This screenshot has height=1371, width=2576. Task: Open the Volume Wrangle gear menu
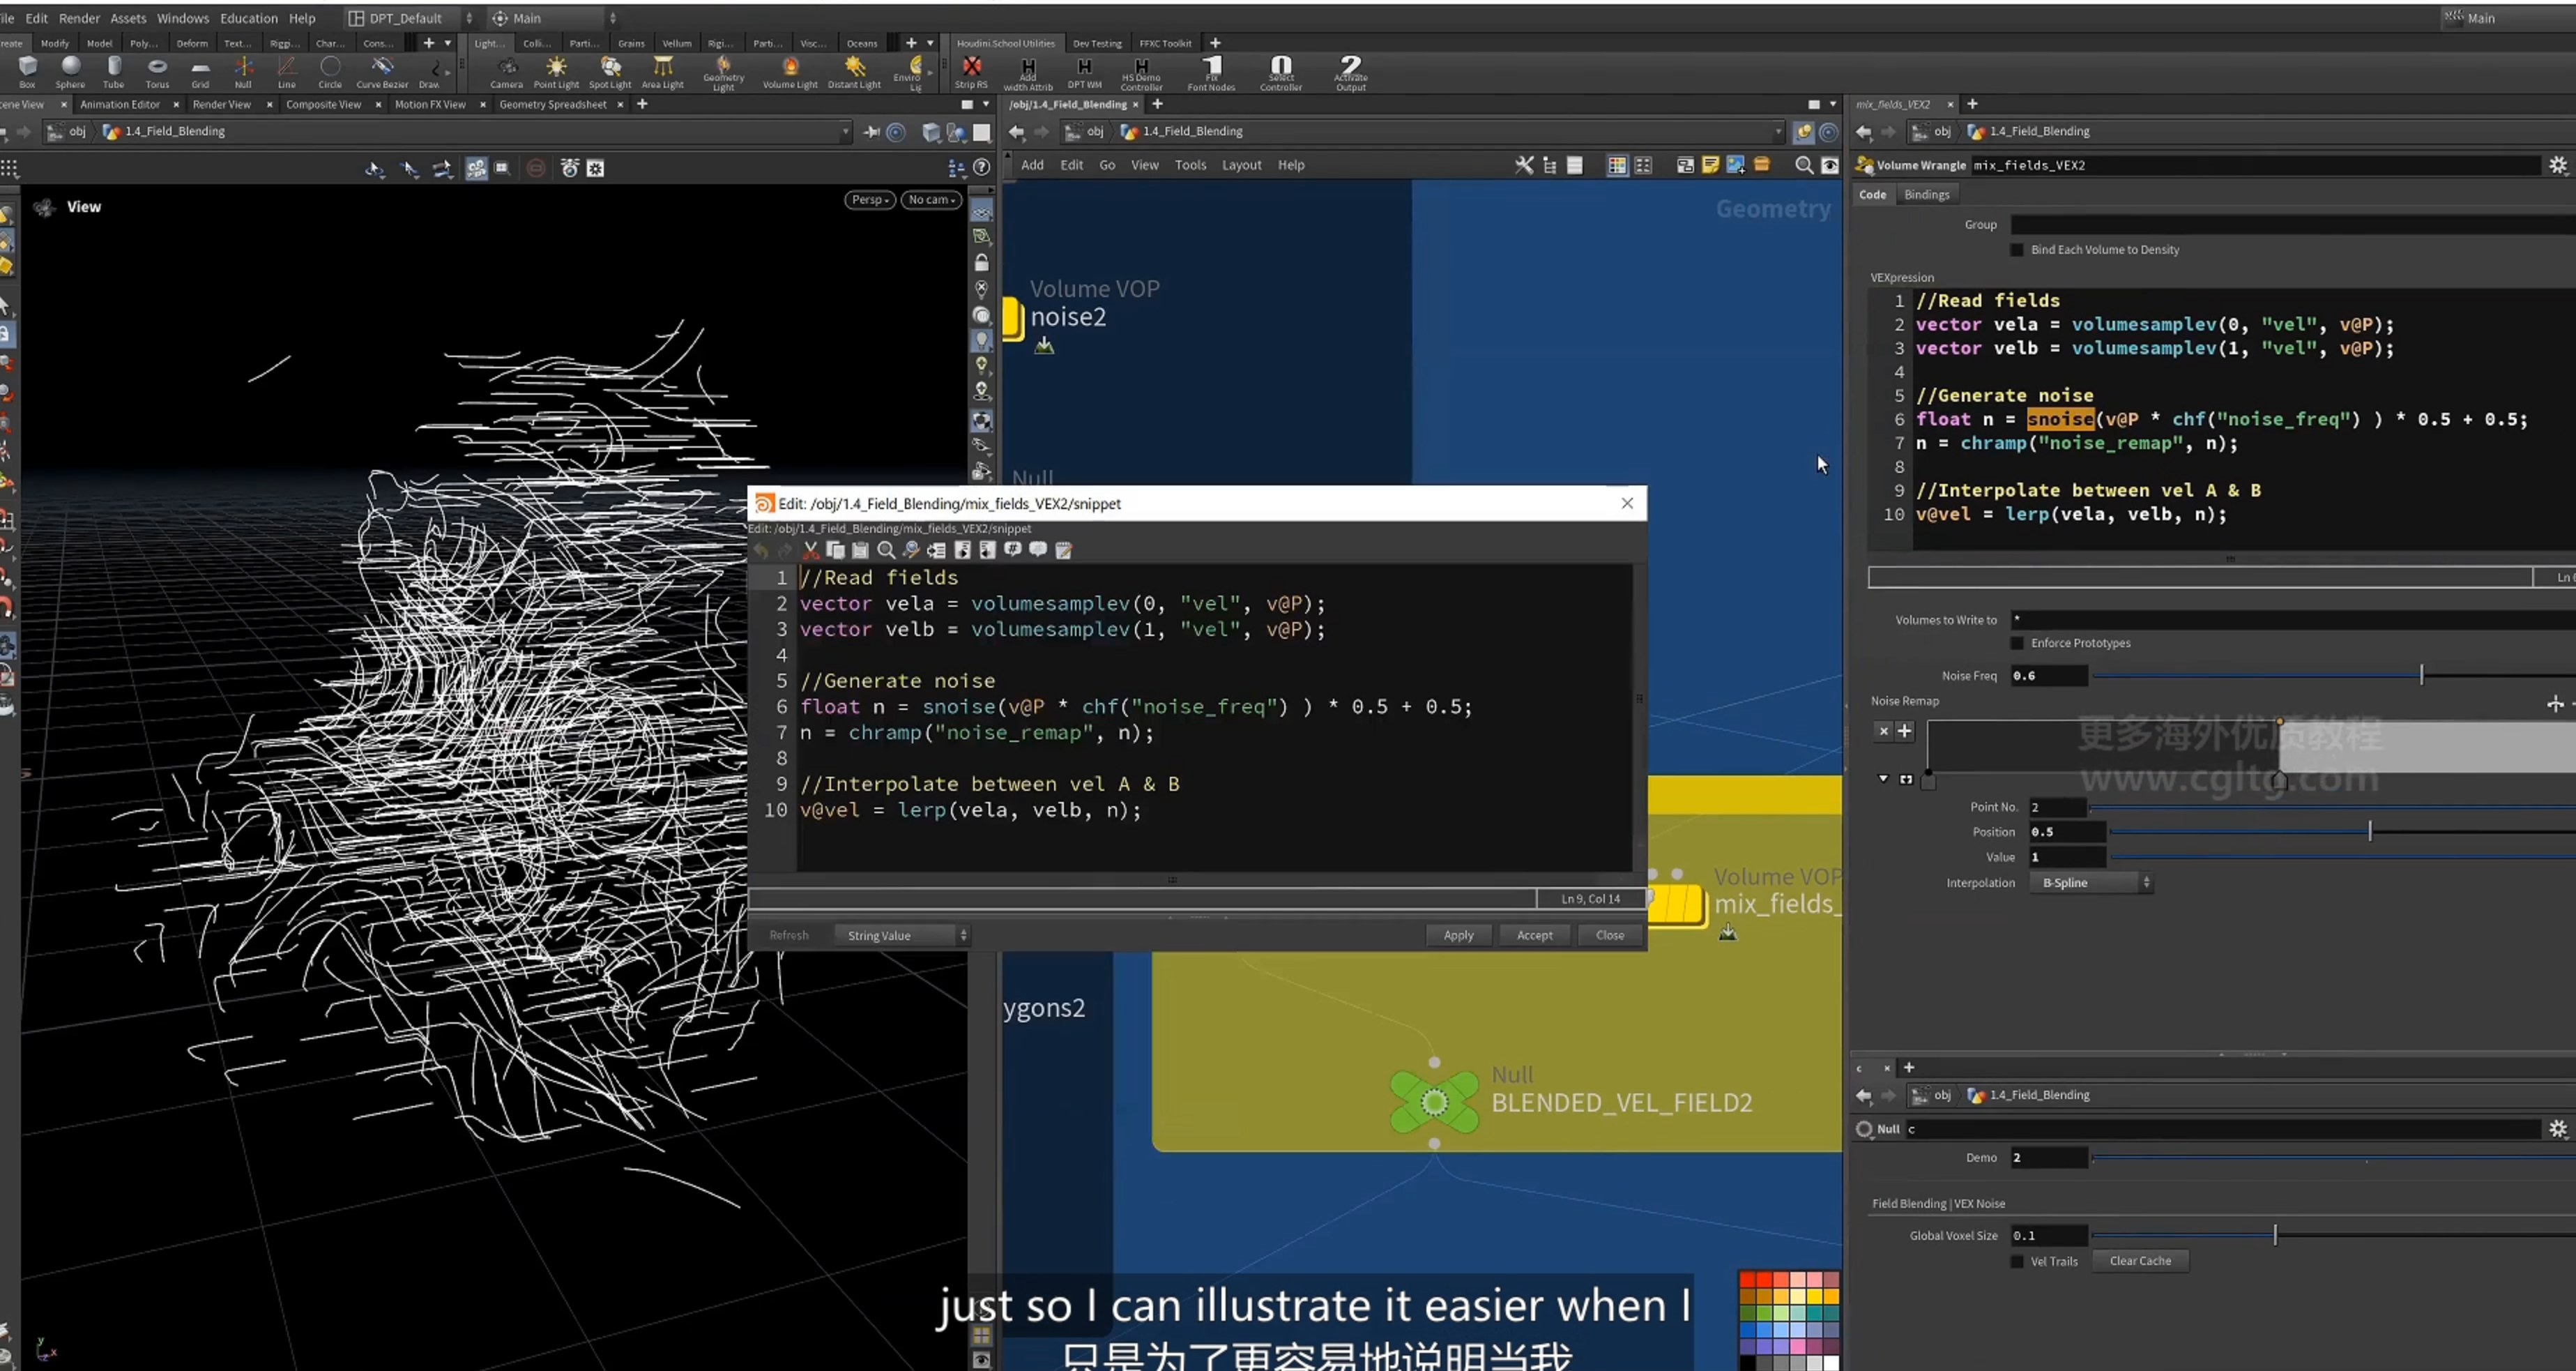point(2558,165)
